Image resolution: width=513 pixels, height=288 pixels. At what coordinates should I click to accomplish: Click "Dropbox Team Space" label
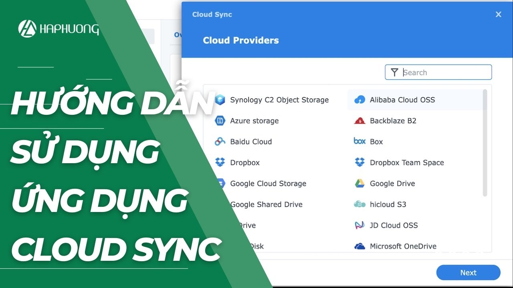coord(407,163)
